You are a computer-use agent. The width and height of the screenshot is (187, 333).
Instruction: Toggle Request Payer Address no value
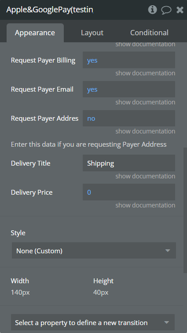(129, 118)
